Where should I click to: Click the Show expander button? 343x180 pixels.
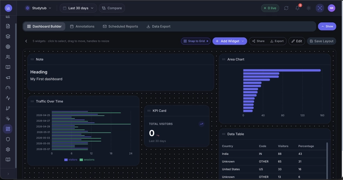(327, 27)
